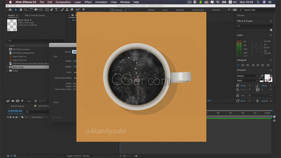Select the Puppet Pin tool
Viewport: 281px width, 158px height.
pos(83,10)
